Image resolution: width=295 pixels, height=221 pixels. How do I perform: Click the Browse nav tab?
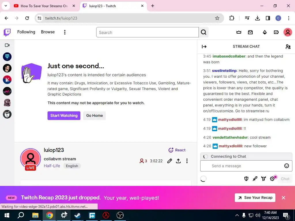[48, 32]
